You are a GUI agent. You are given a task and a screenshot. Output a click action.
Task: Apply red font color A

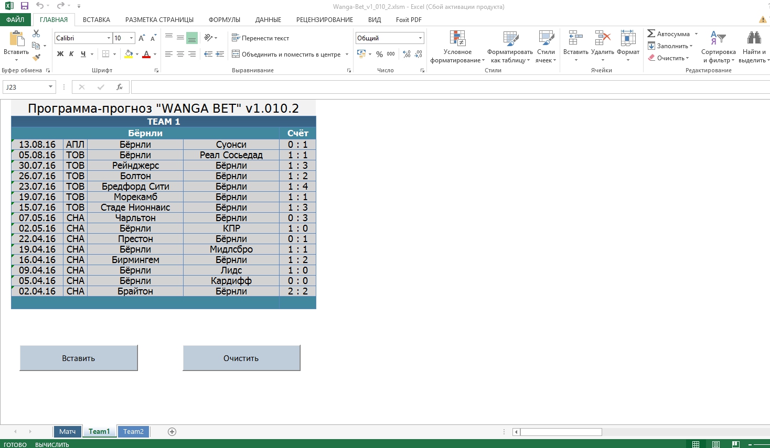(x=146, y=54)
